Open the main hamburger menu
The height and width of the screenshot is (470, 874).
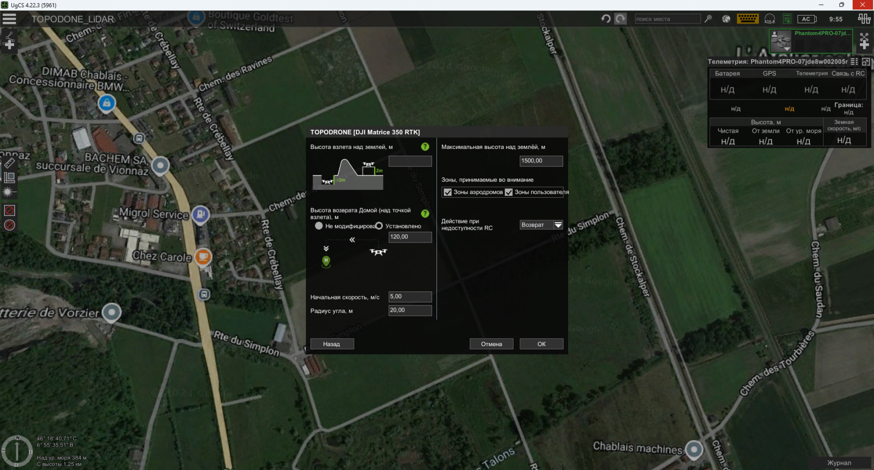[9, 19]
